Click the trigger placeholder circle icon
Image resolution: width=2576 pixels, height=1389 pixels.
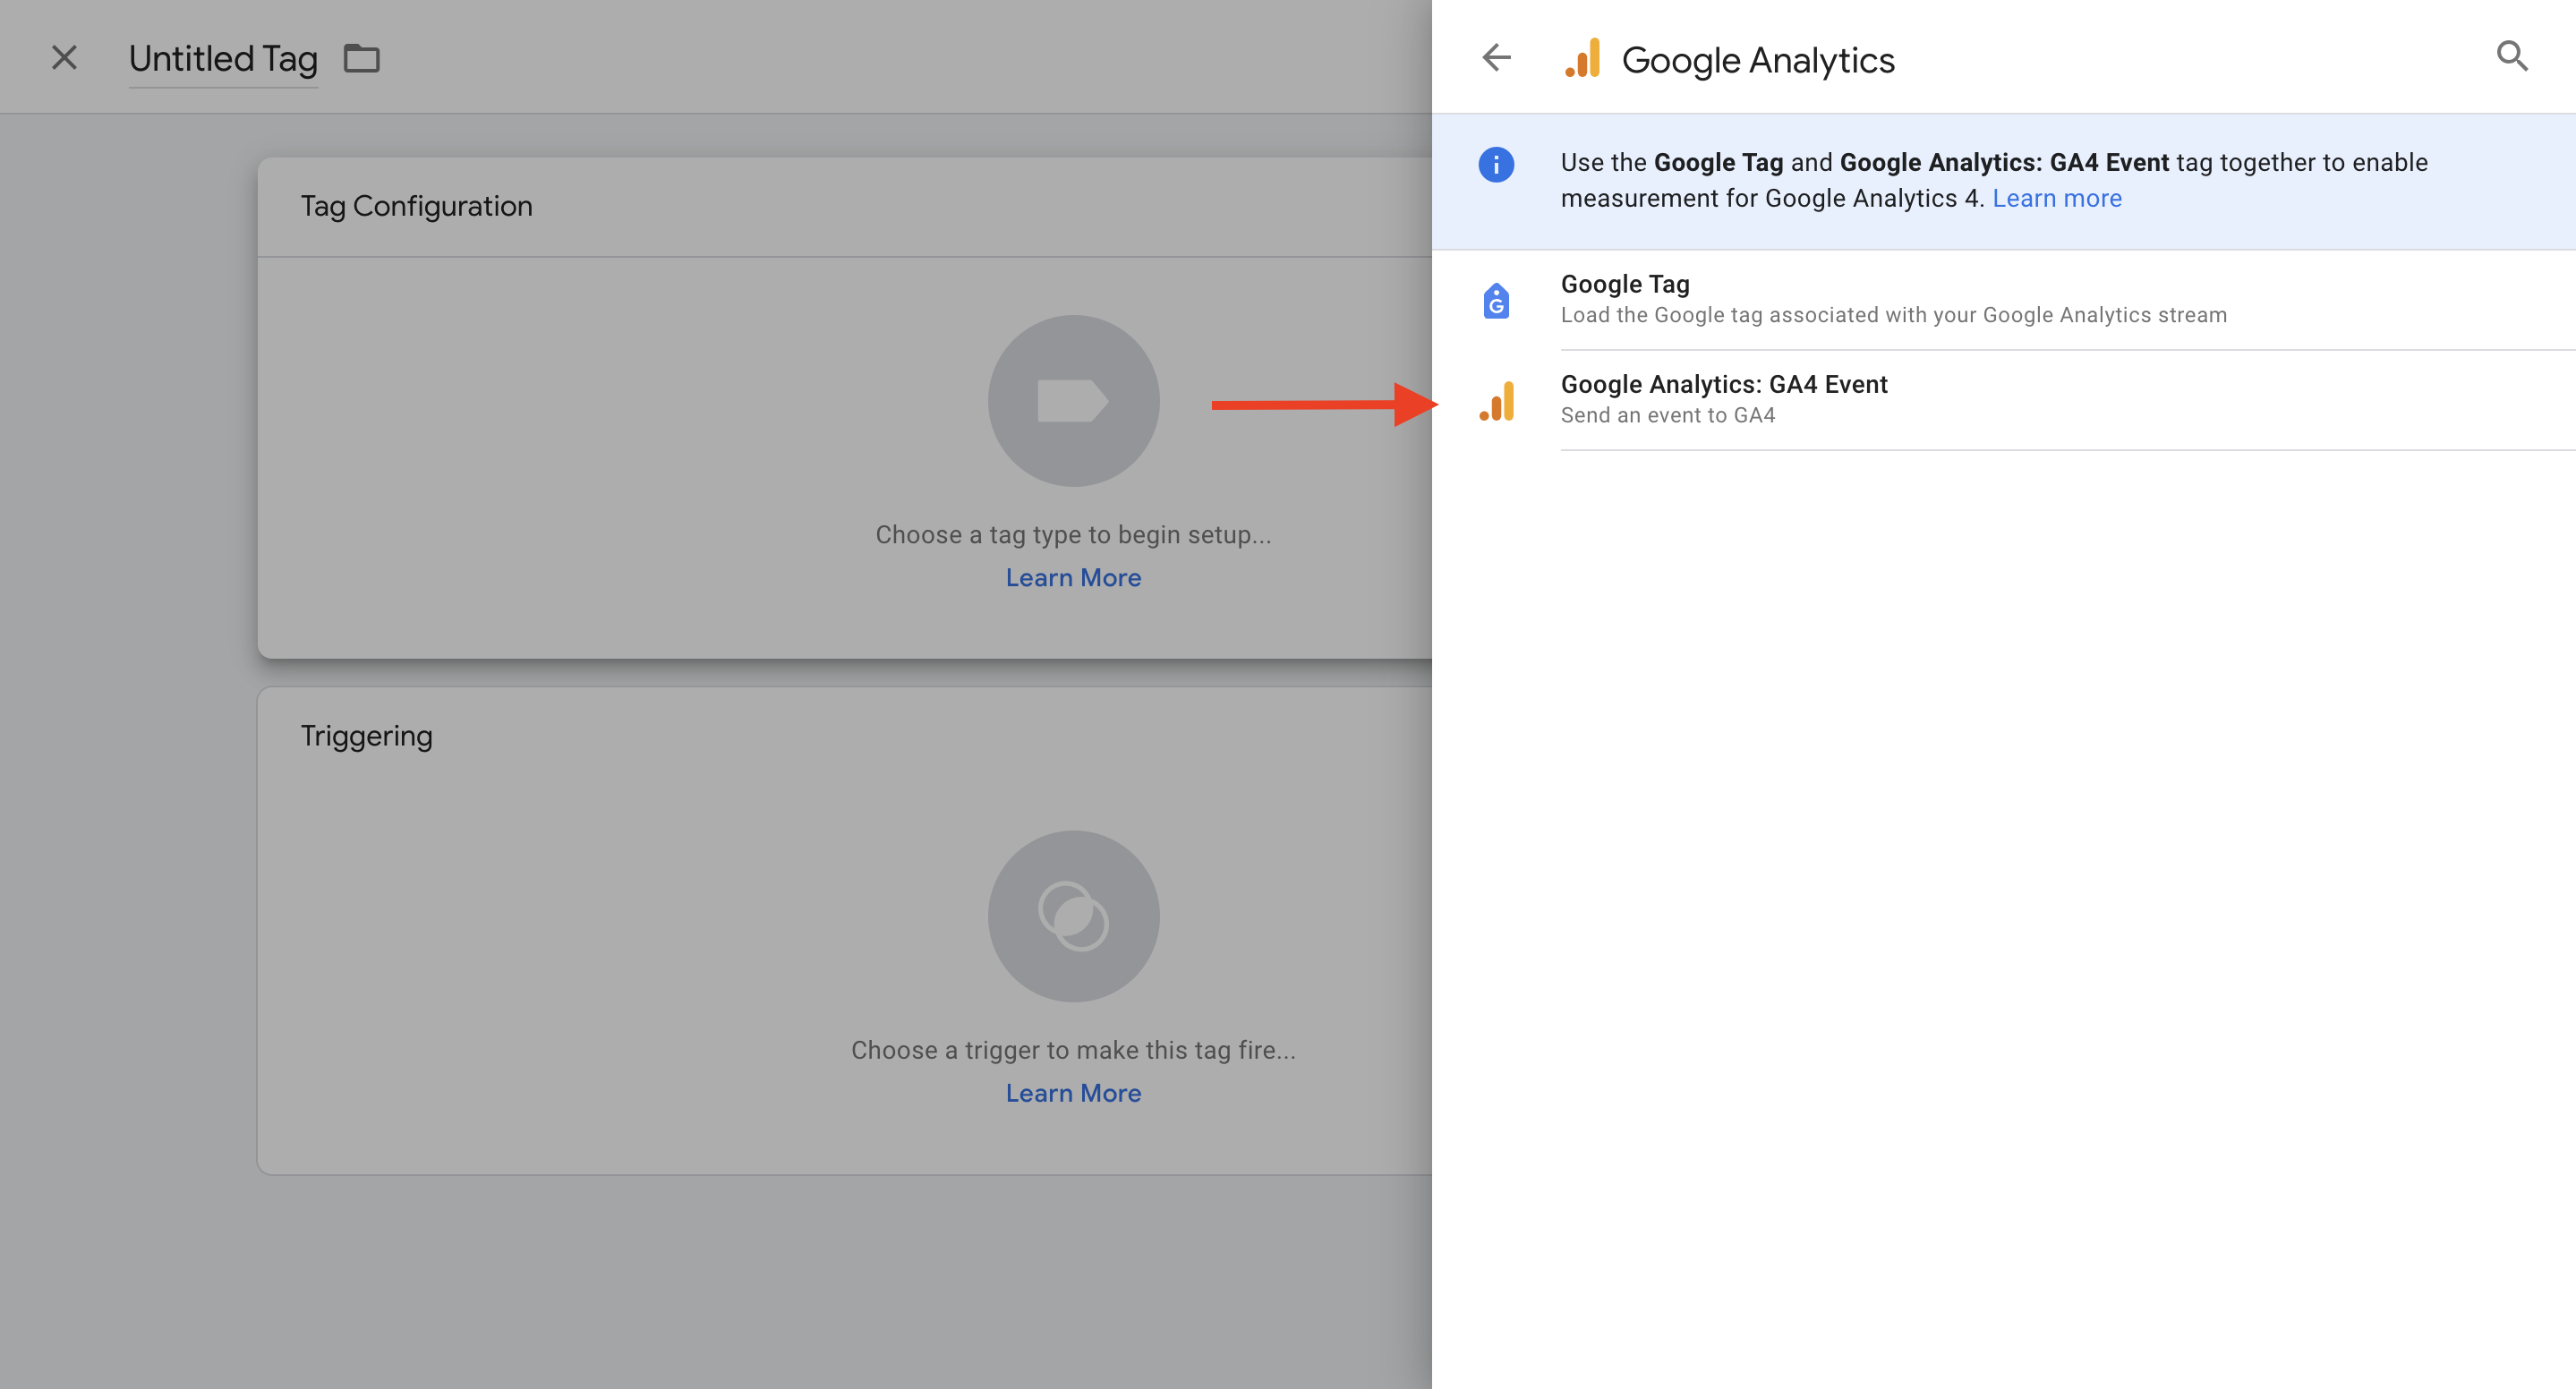click(x=1073, y=916)
